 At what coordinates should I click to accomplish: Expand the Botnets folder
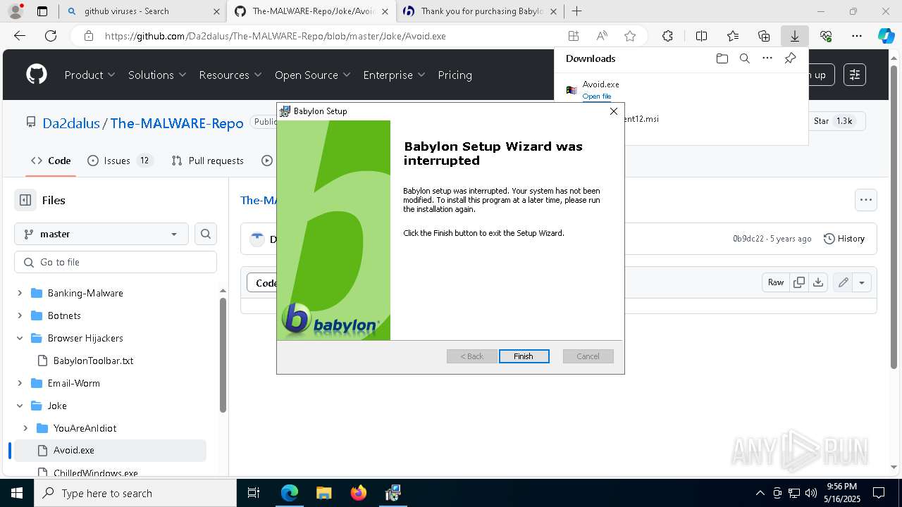click(x=20, y=315)
